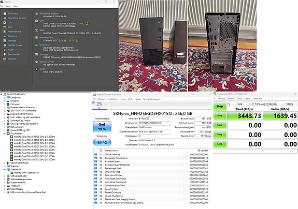Open the Profile menu in CrystalDiskMark
The height and width of the screenshot is (209, 298).
point(231,98)
